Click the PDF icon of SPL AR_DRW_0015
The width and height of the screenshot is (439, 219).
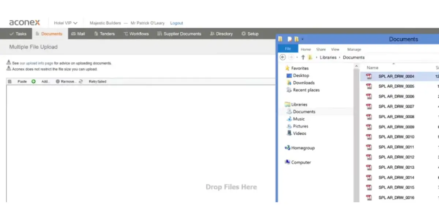coord(369,187)
